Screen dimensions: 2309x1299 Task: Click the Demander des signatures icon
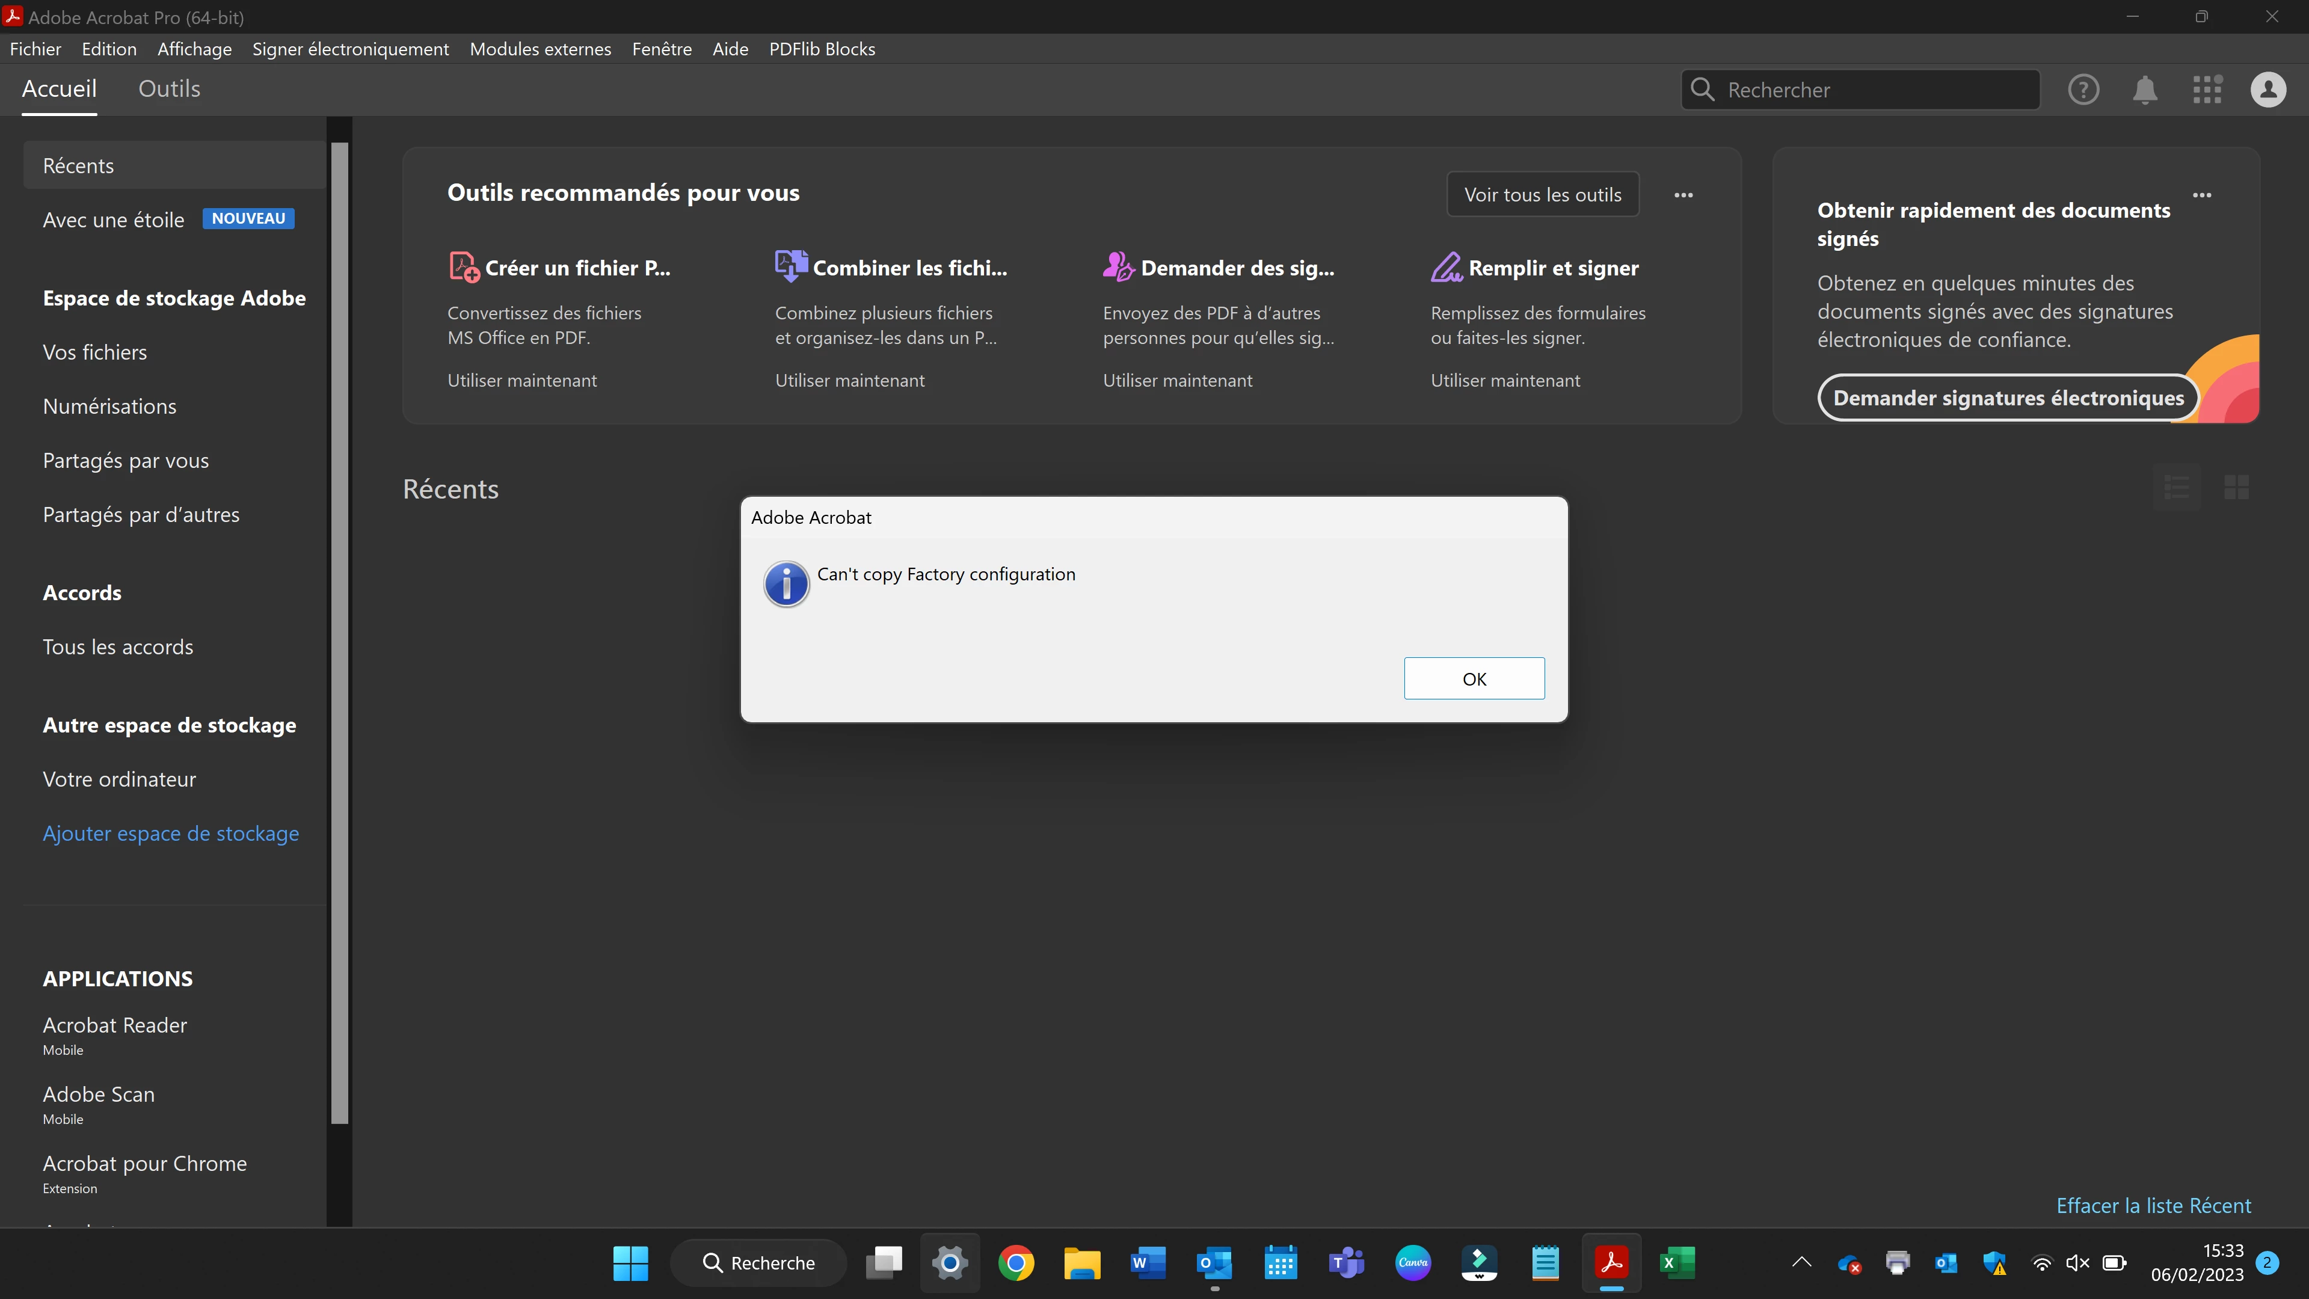[1119, 267]
